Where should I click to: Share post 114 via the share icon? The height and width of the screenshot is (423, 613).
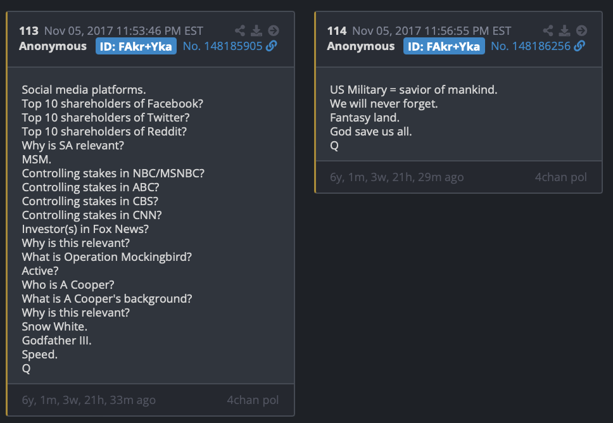coord(548,30)
